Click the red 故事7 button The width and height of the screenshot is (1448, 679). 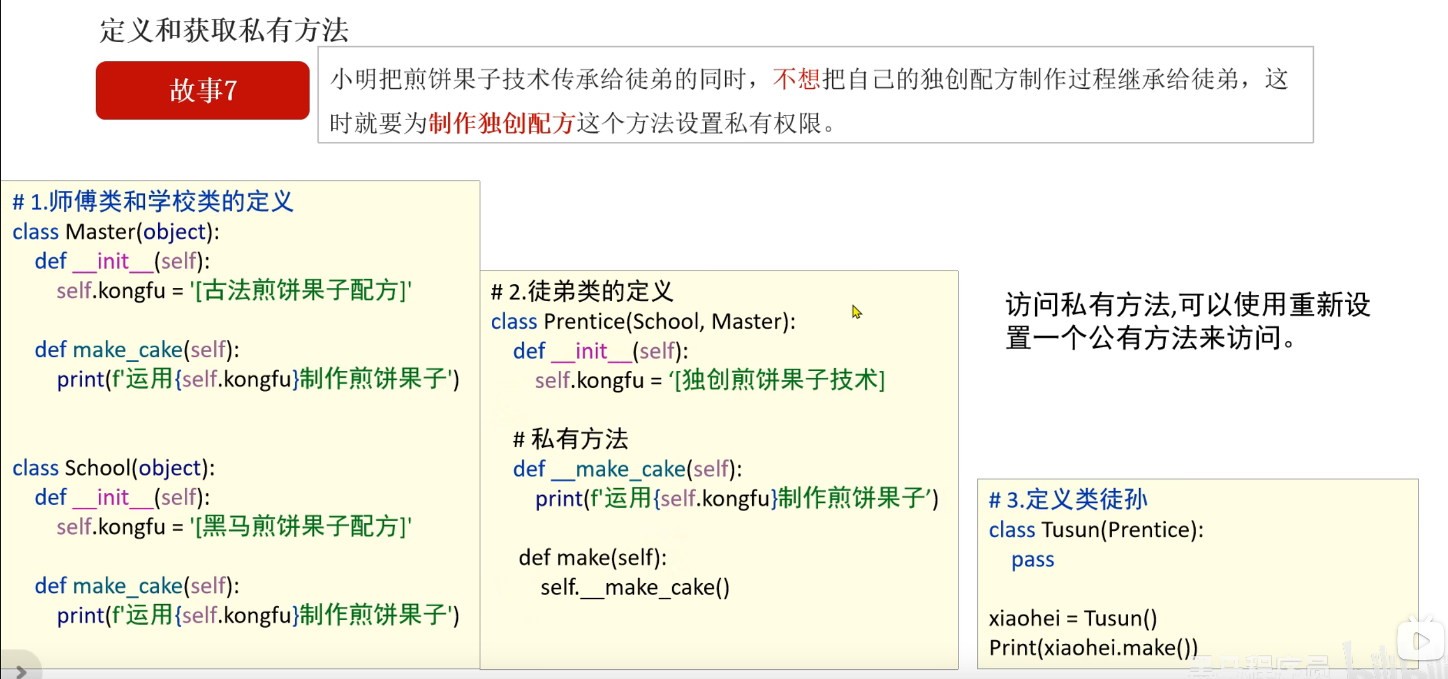(203, 91)
